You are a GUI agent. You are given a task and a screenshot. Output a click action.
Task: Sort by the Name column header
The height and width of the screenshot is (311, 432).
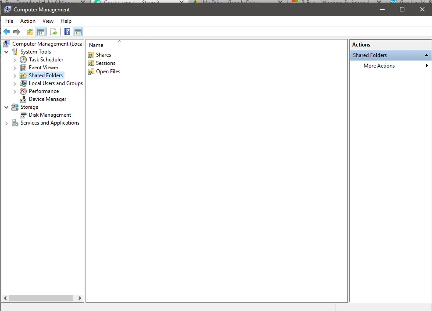click(x=119, y=45)
